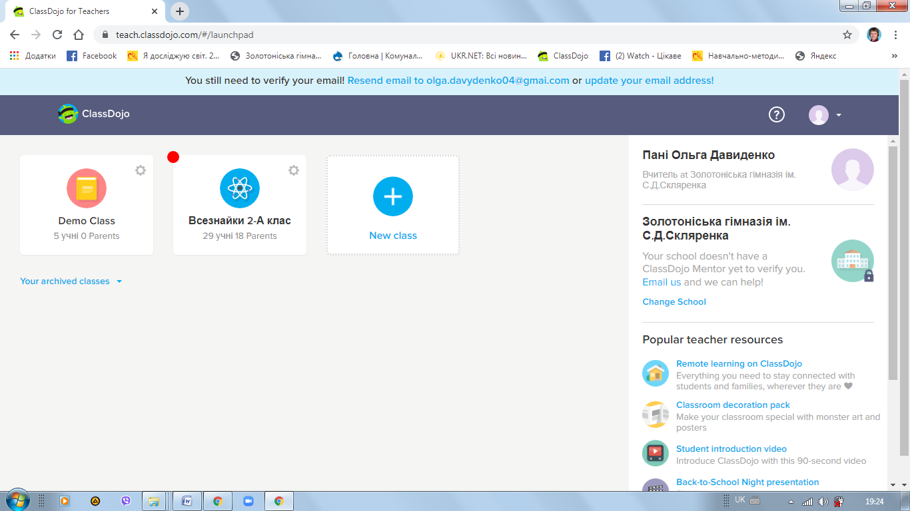Click the Classroom decoration pack icon
The height and width of the screenshot is (511, 910).
656,415
